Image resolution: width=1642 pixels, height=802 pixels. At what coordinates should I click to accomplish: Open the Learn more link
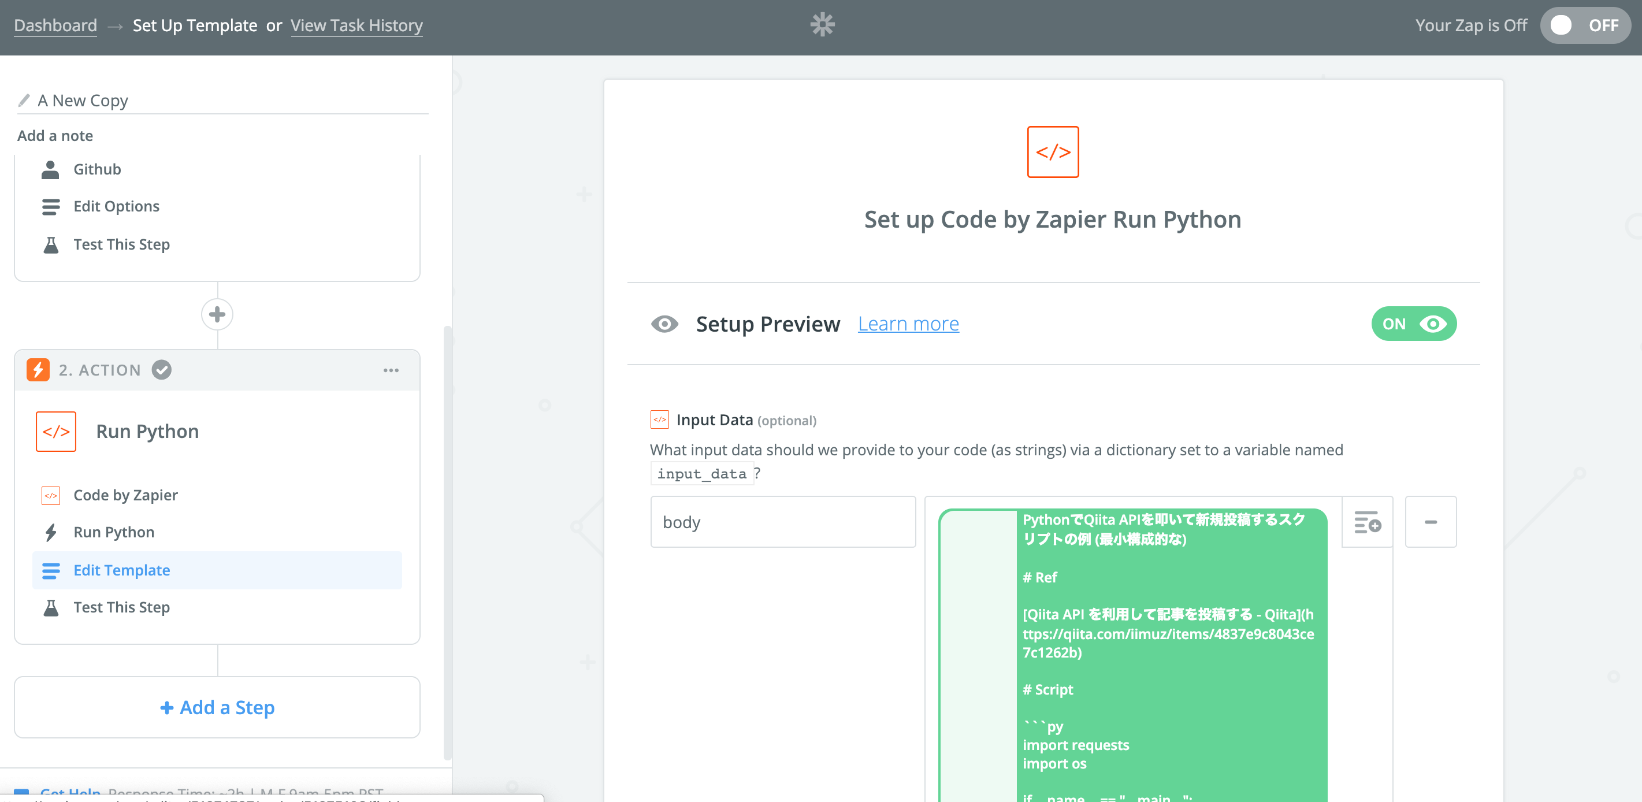click(x=908, y=324)
